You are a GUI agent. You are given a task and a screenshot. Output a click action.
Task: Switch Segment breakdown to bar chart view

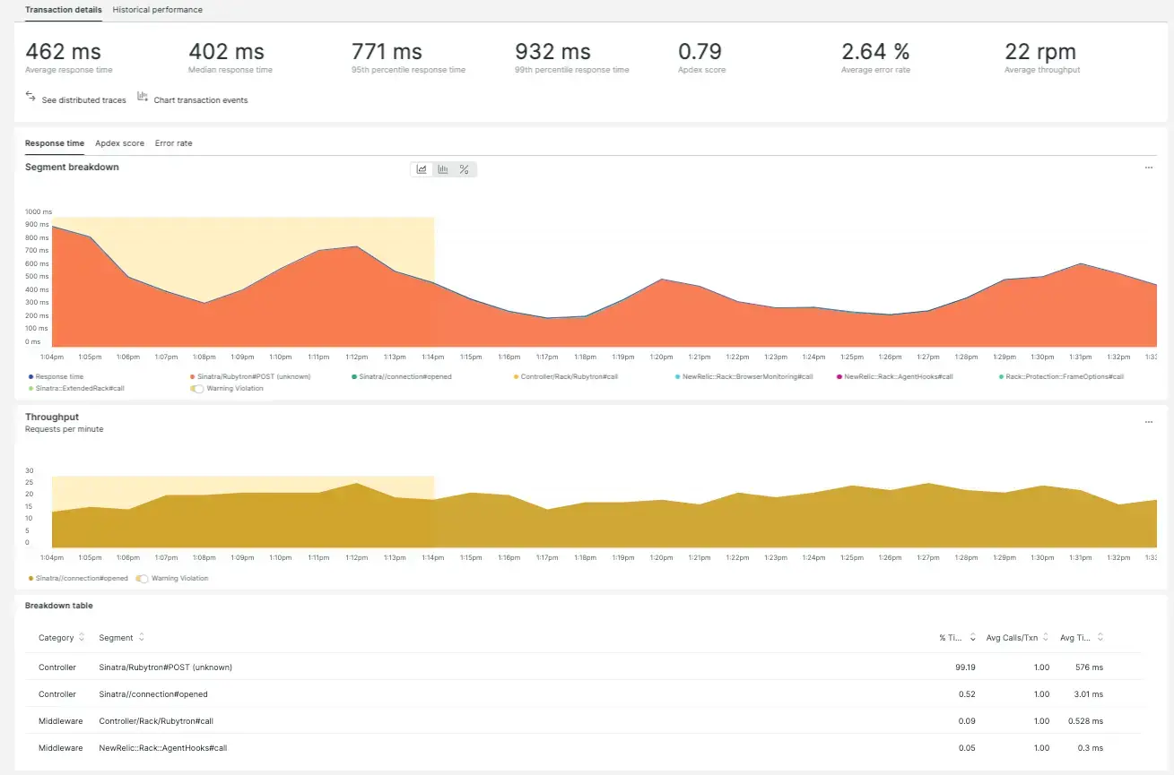click(443, 169)
